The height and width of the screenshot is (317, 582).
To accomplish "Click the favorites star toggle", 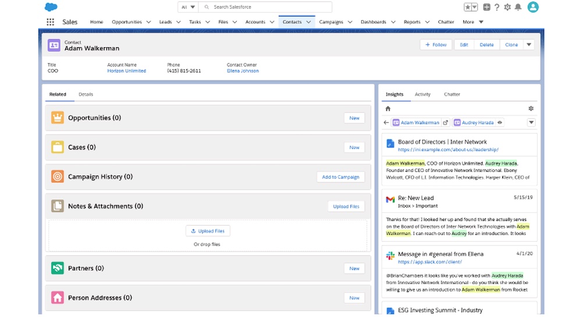I will [x=467, y=7].
